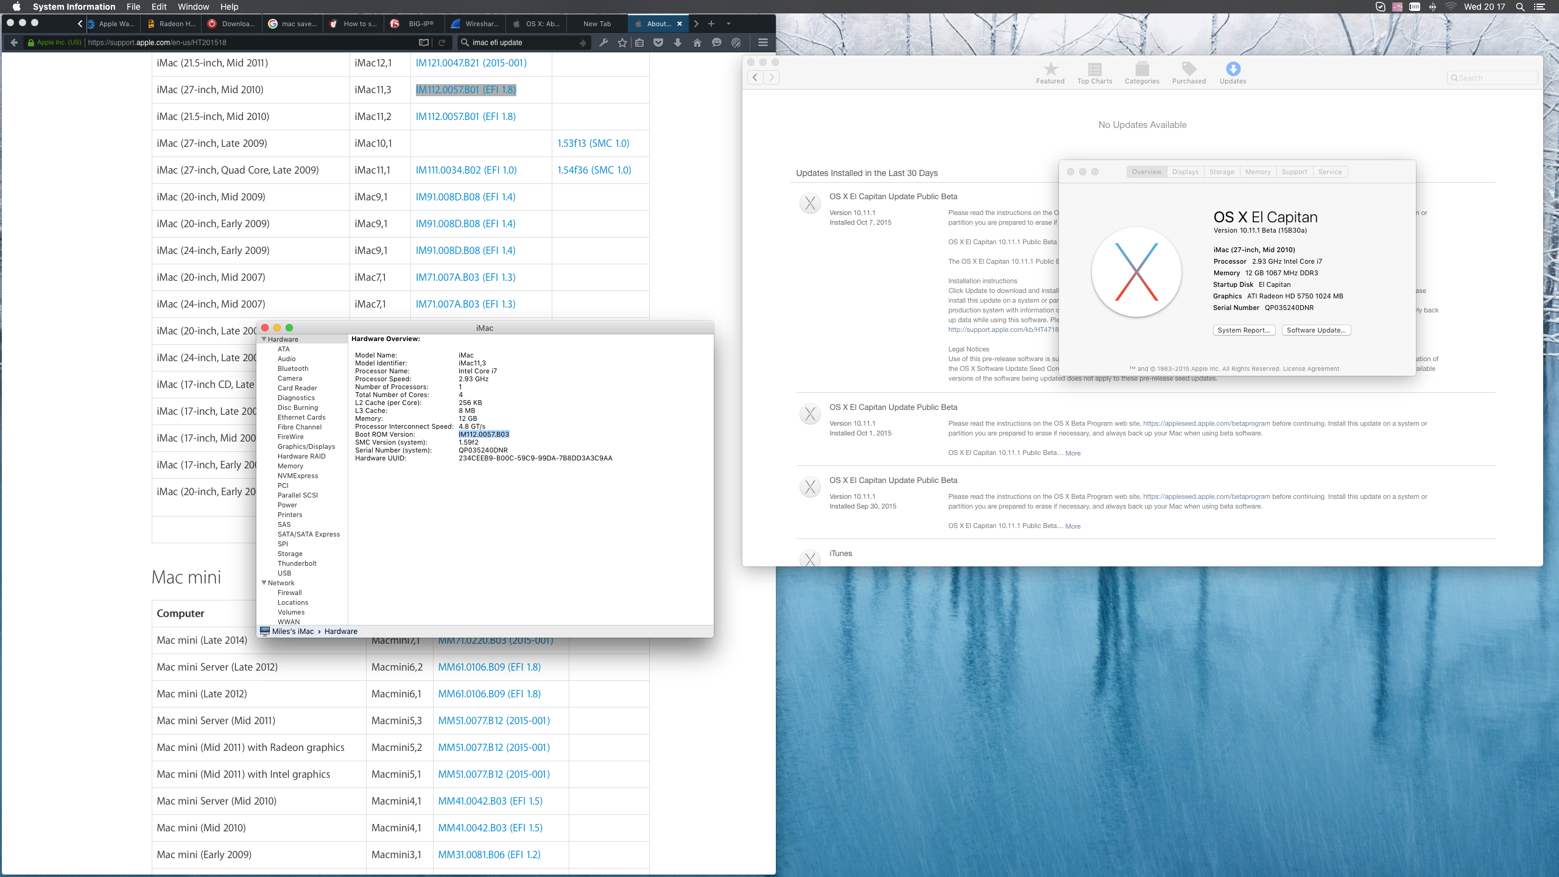Open Firefox downloads arrow icon

[678, 43]
